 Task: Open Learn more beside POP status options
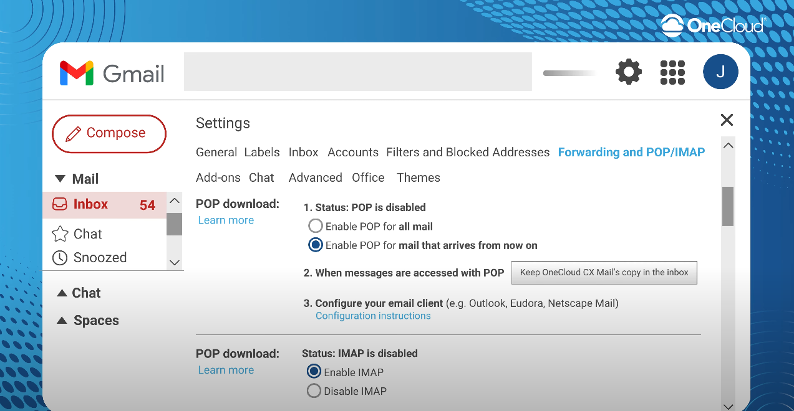point(226,220)
